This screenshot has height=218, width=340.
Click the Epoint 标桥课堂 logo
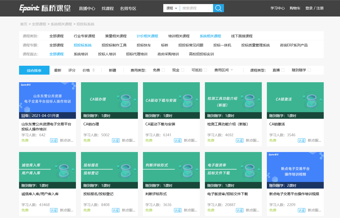click(x=45, y=8)
